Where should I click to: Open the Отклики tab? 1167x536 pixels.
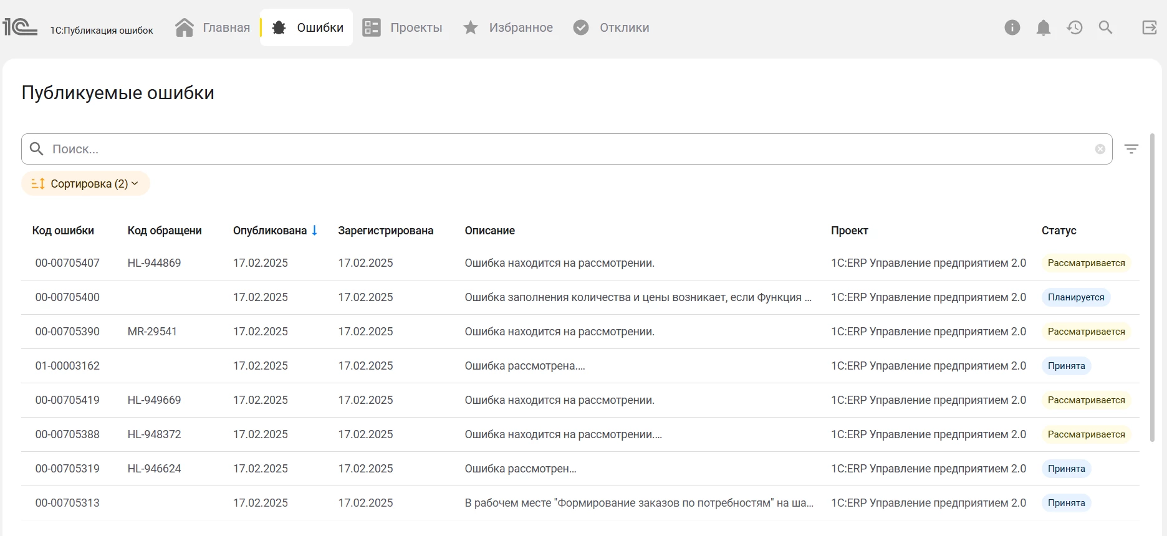point(612,27)
